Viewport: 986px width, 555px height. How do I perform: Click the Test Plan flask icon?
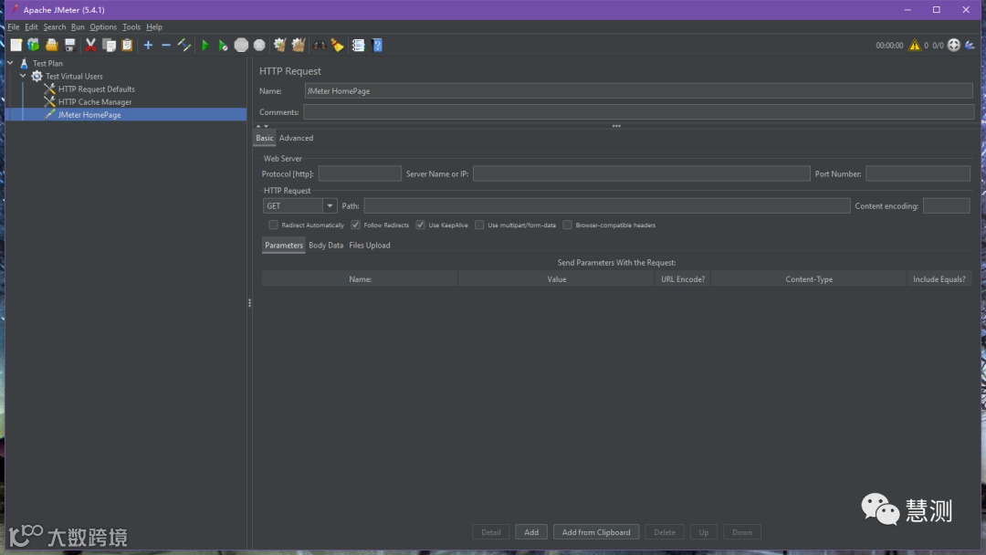coord(24,64)
